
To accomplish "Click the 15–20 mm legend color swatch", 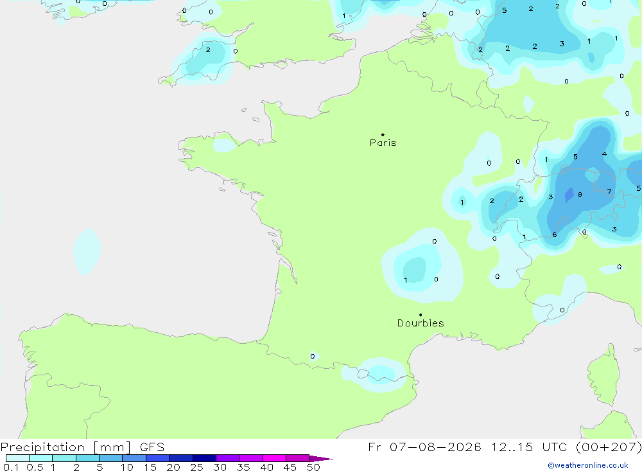I will point(158,458).
